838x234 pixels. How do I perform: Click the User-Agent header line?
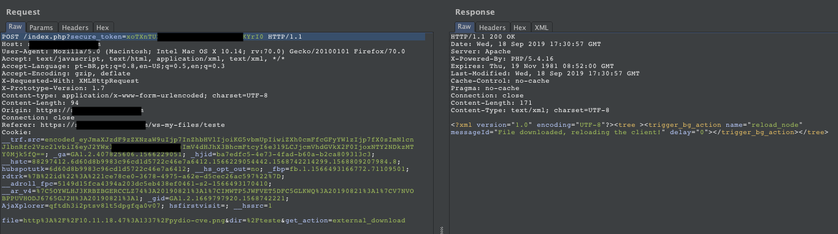[204, 51]
